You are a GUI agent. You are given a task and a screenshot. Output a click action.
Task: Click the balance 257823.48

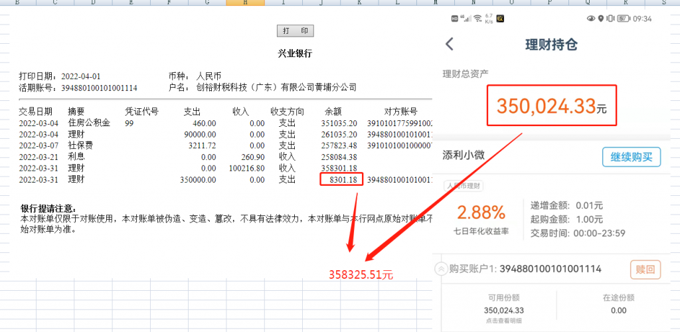339,145
